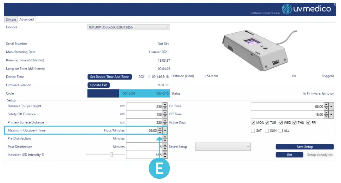Viewport: 341px width, 183px height.
Task: Check the ALL days checkbox
Action: pyautogui.click(x=281, y=130)
